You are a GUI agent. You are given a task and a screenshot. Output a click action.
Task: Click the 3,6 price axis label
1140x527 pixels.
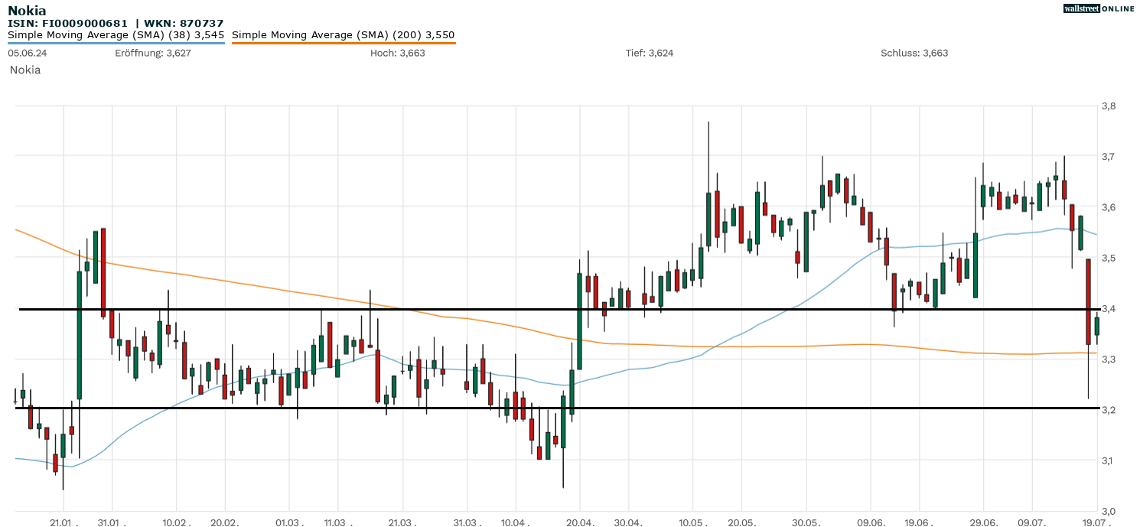pyautogui.click(x=1107, y=207)
